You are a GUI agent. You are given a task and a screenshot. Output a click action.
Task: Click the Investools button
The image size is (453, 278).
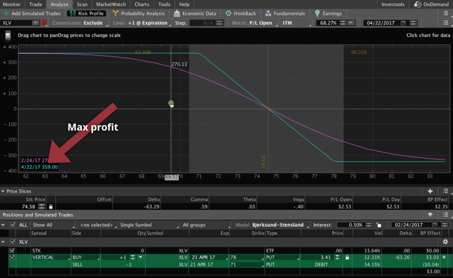pos(393,4)
